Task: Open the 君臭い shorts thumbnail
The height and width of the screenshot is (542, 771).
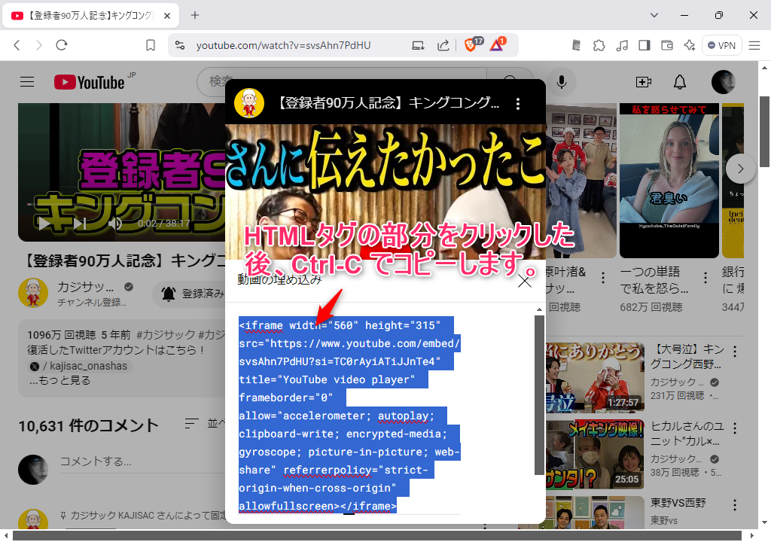Action: coord(669,180)
